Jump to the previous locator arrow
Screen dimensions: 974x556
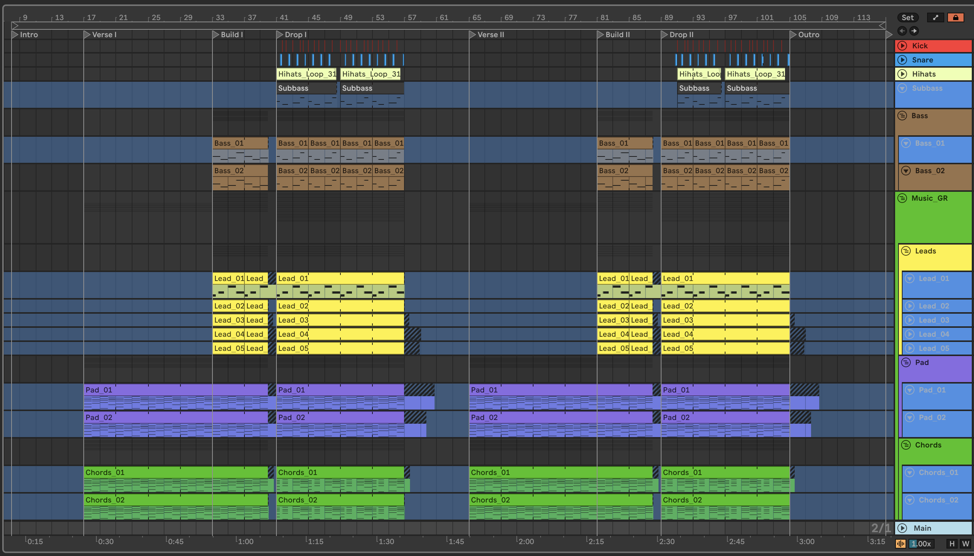pos(902,31)
